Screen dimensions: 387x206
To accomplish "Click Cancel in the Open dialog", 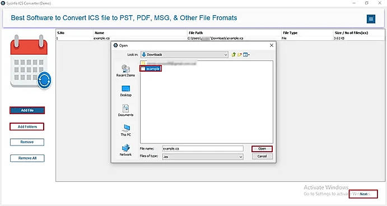I will (262, 156).
